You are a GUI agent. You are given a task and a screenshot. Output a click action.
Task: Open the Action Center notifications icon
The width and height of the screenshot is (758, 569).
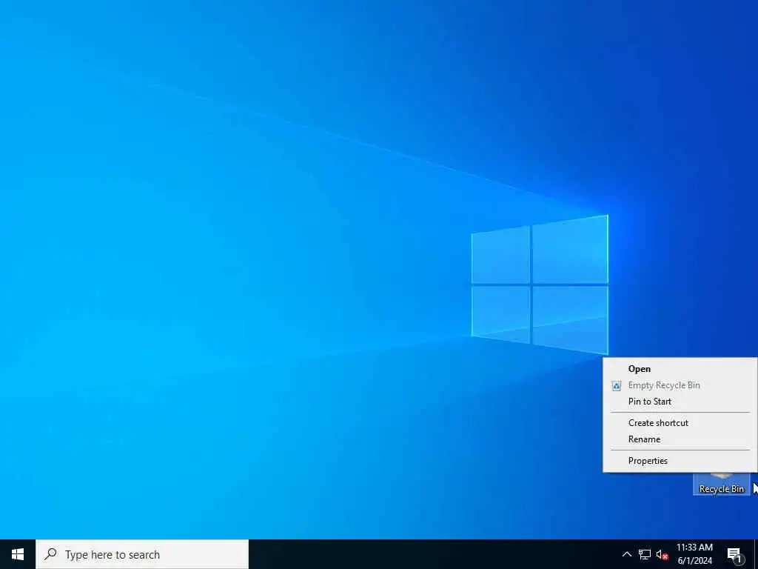pyautogui.click(x=734, y=554)
